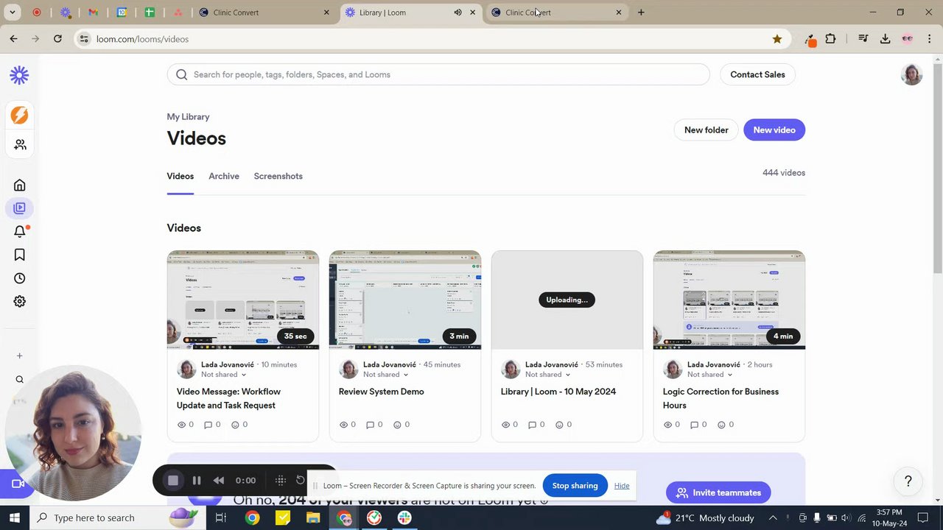Click the Hide link on sharing bar
The width and height of the screenshot is (943, 530).
[622, 486]
